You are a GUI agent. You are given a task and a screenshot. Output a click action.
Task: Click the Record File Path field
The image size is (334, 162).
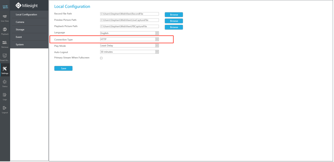(129, 14)
